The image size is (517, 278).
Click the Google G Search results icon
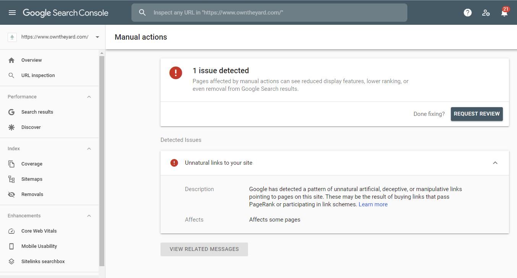[11, 112]
